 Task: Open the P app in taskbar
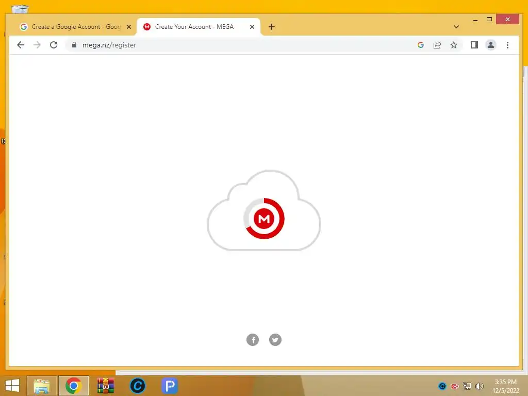coord(169,386)
